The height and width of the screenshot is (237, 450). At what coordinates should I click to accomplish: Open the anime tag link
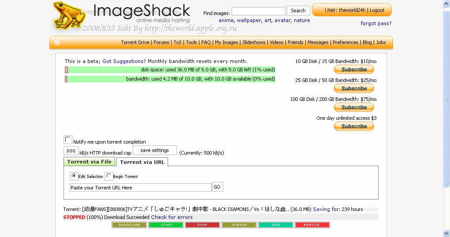226,20
